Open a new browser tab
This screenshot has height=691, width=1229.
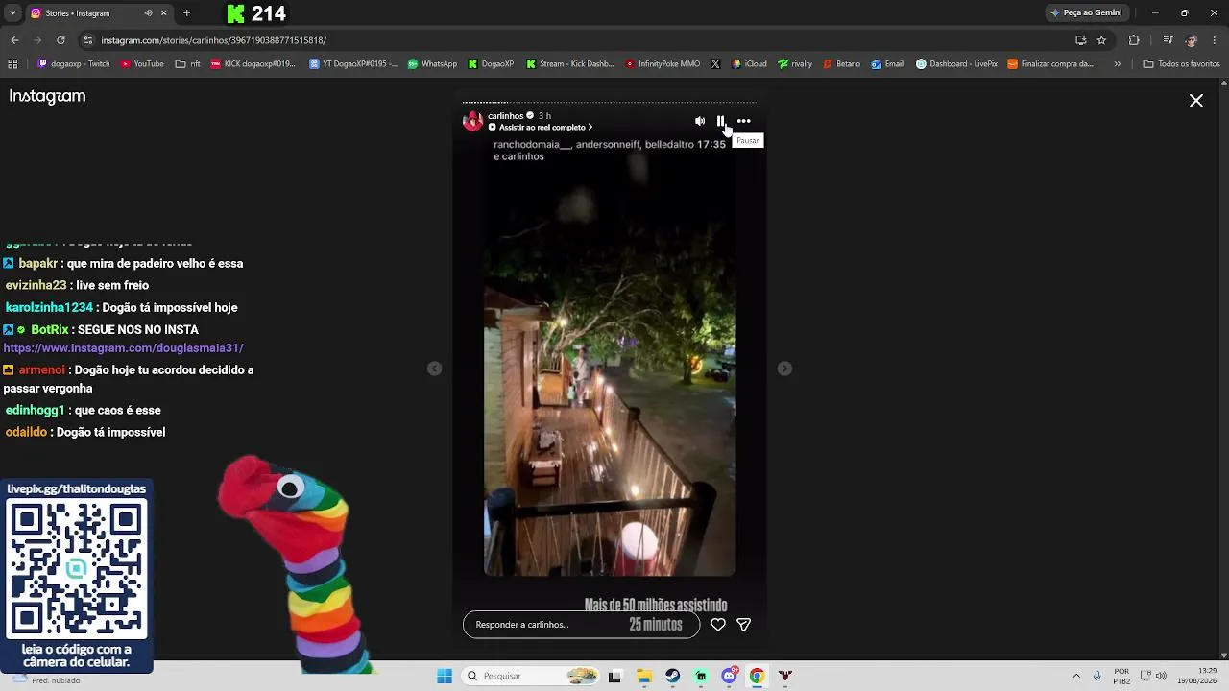coord(186,13)
